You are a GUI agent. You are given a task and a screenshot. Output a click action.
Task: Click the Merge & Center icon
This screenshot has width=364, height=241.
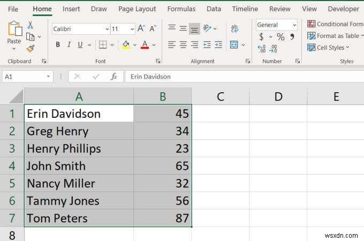pyautogui.click(x=234, y=44)
